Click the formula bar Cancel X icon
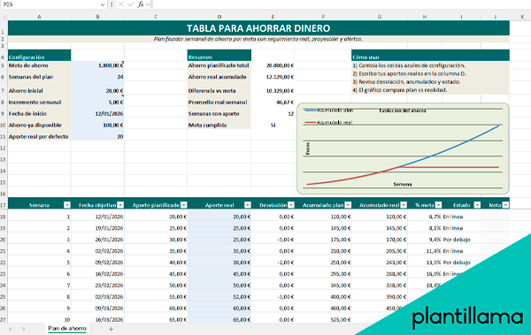 (121, 4)
